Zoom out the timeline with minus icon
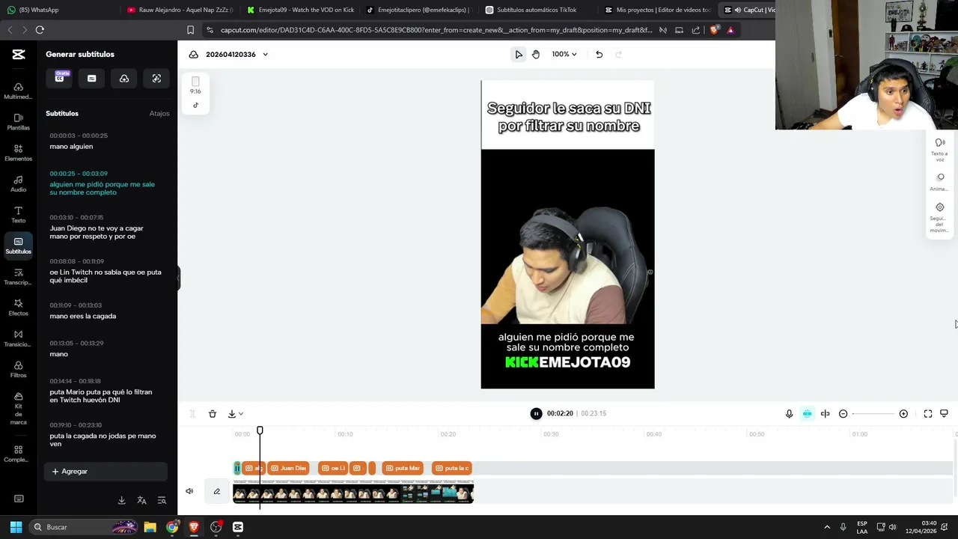This screenshot has width=958, height=539. click(843, 413)
